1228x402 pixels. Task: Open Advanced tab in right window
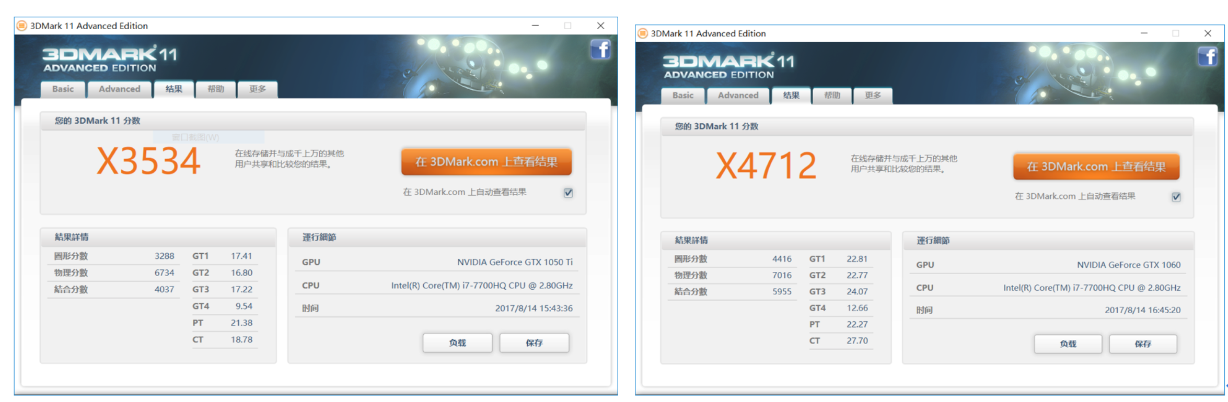pos(738,96)
